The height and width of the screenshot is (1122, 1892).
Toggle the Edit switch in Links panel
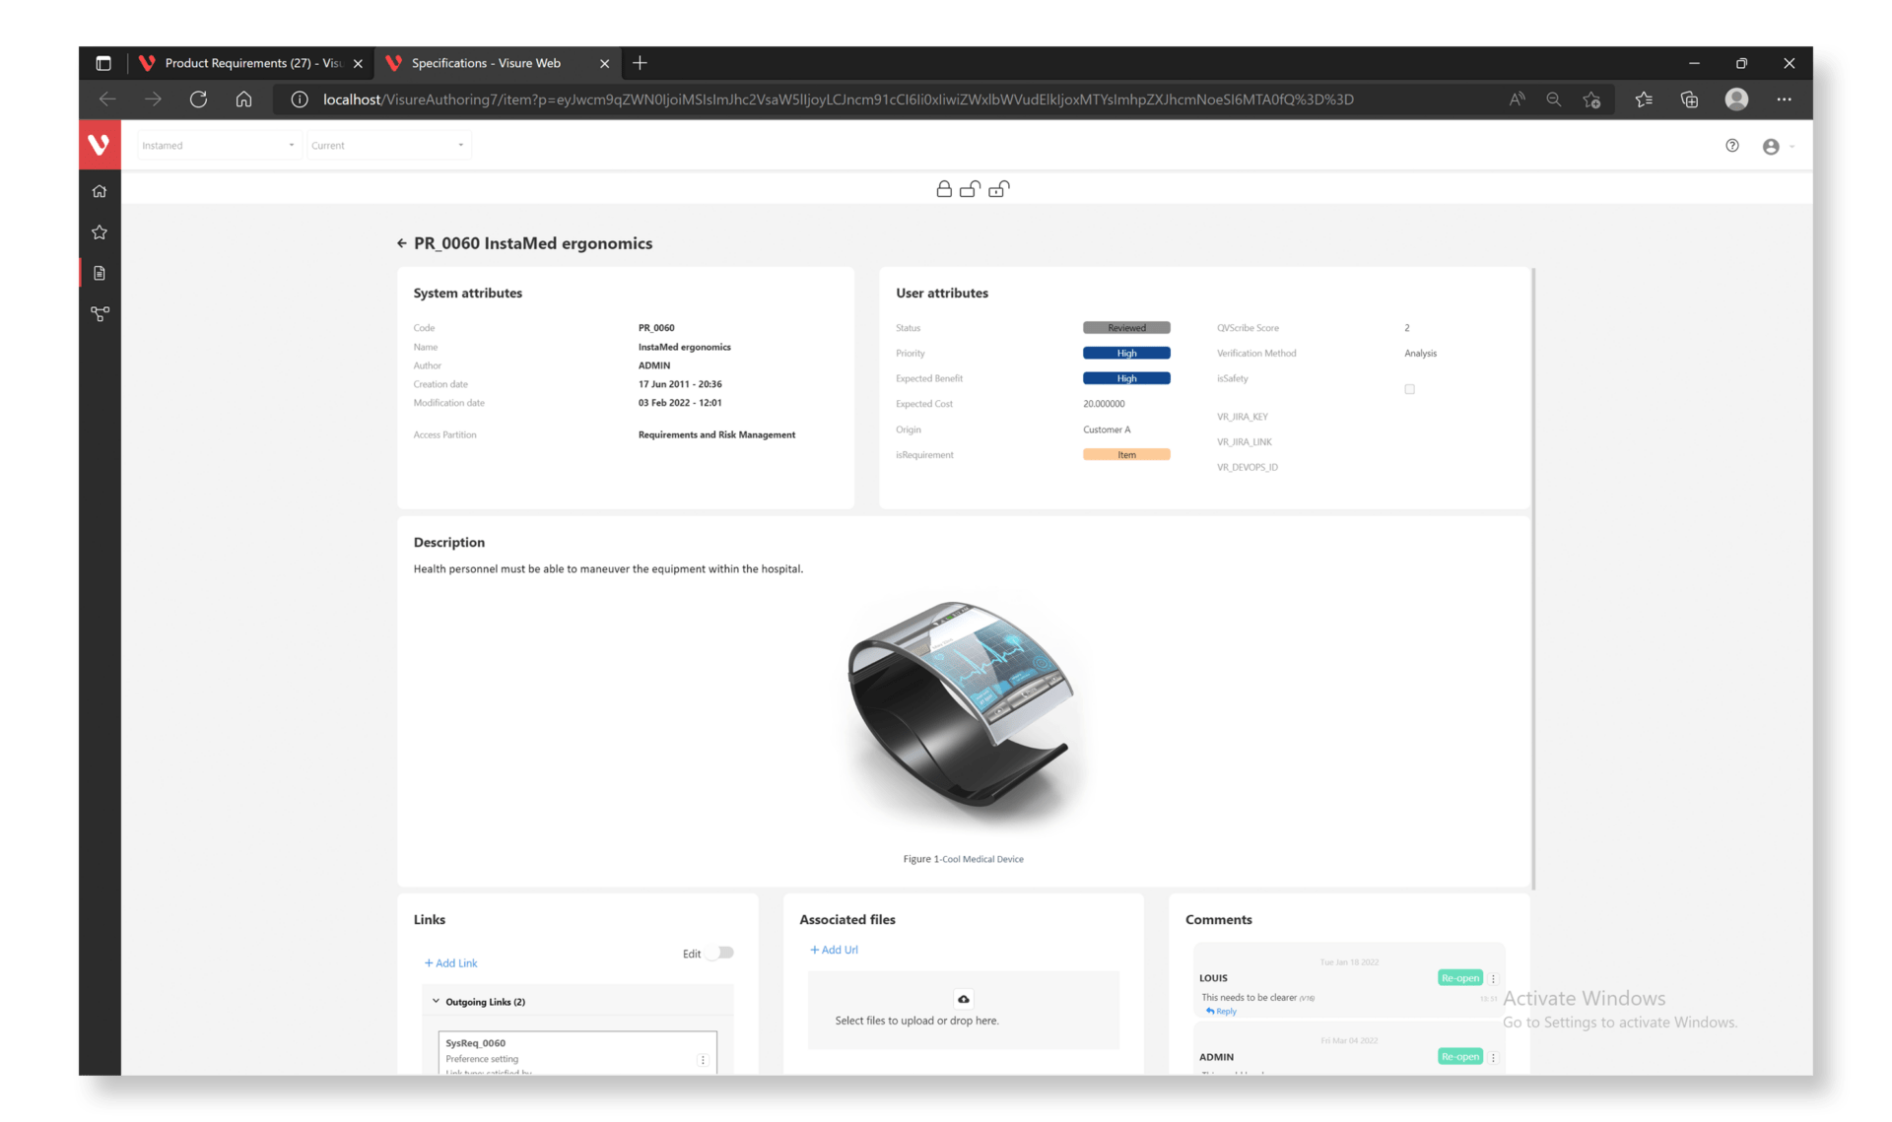721,953
